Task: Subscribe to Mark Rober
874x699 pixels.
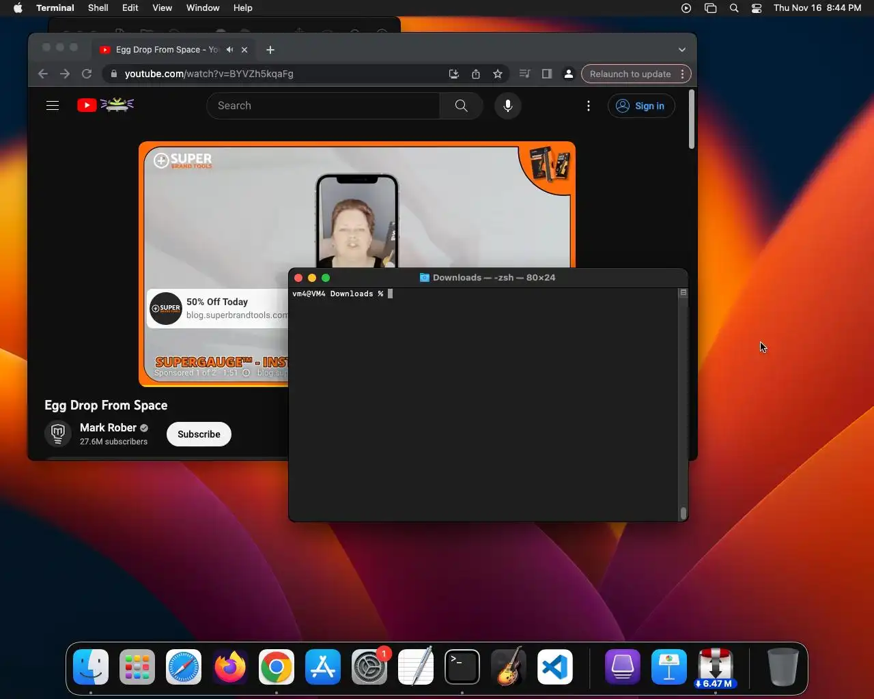Action: coord(199,434)
